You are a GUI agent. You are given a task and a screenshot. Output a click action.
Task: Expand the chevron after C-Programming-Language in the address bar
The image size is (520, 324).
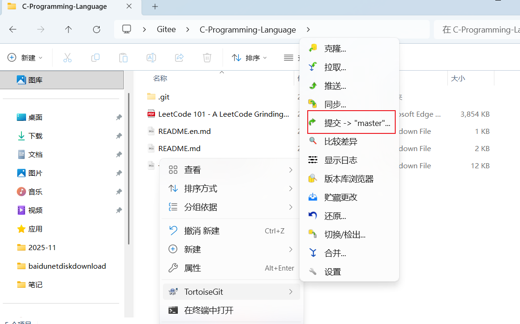coord(308,29)
